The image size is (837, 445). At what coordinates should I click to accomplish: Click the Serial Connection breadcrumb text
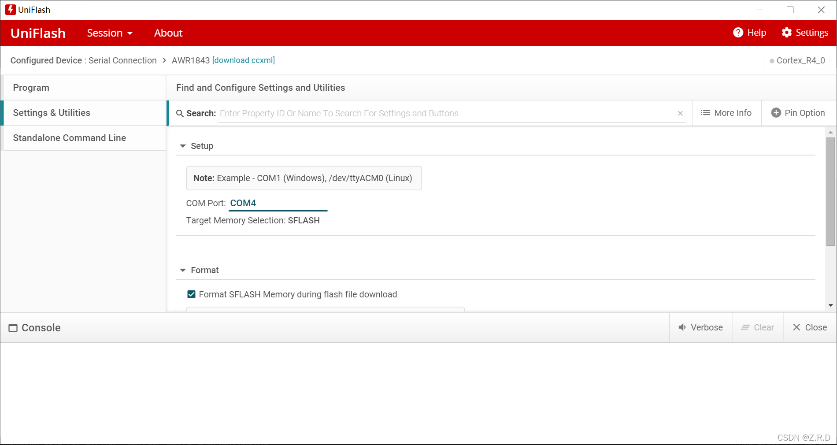pyautogui.click(x=122, y=60)
